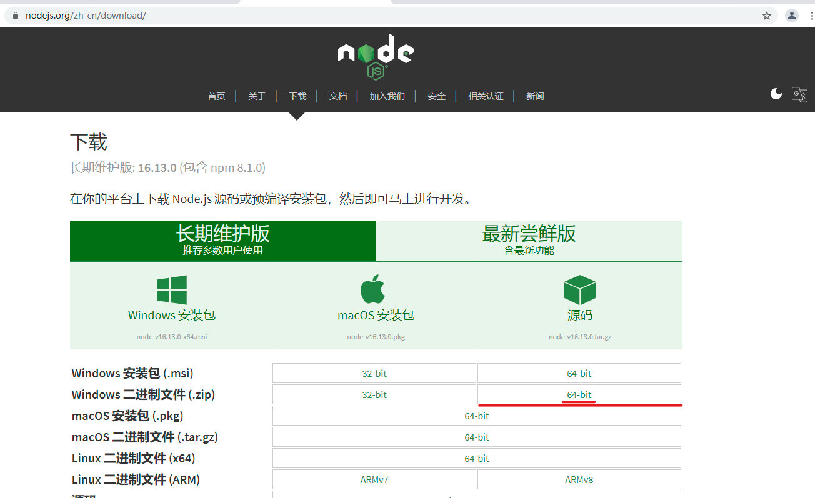The image size is (815, 498).
Task: Open the 文档 menu item
Action: pos(337,96)
